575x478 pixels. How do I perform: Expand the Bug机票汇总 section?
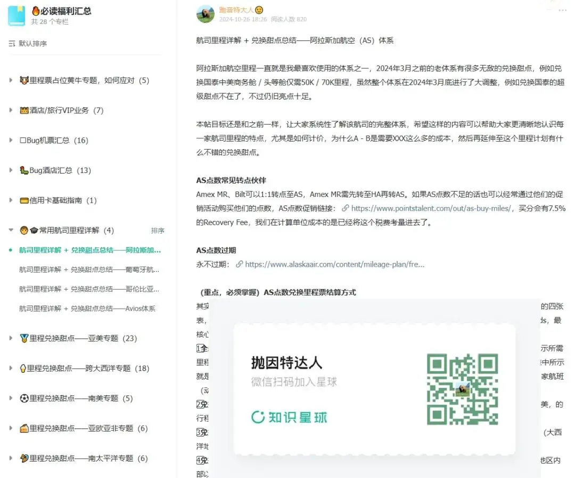pyautogui.click(x=12, y=141)
